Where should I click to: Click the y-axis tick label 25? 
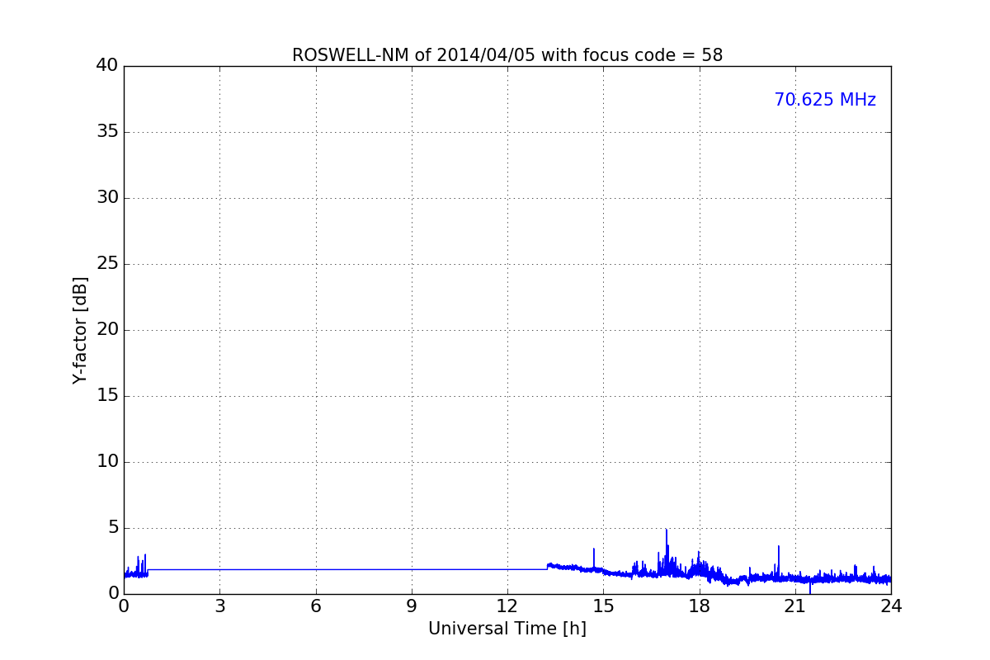click(107, 264)
